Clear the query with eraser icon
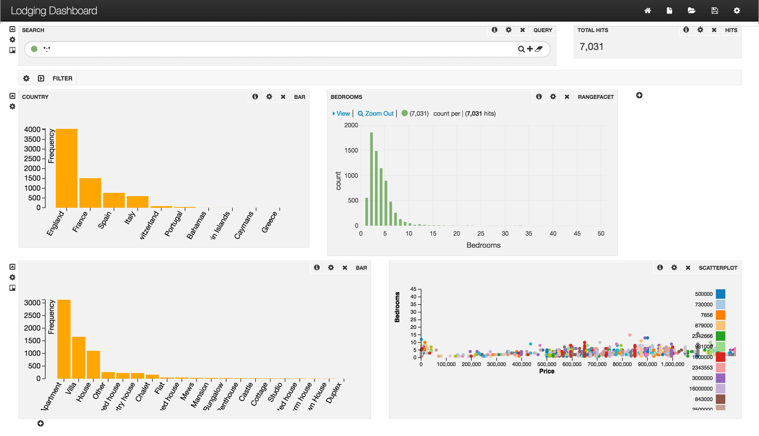The width and height of the screenshot is (759, 436). coord(539,49)
